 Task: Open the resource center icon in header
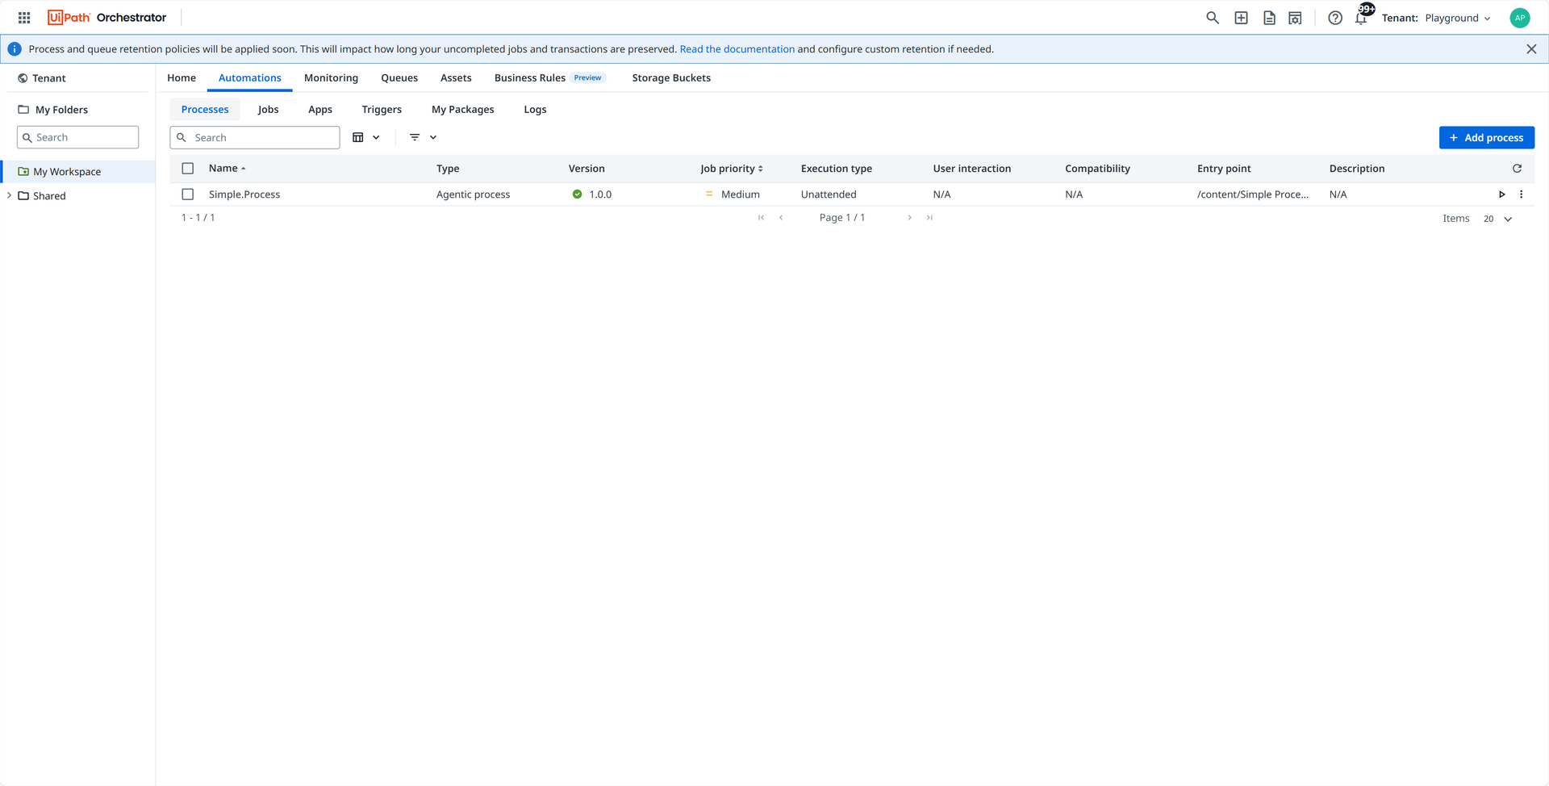pyautogui.click(x=1295, y=18)
